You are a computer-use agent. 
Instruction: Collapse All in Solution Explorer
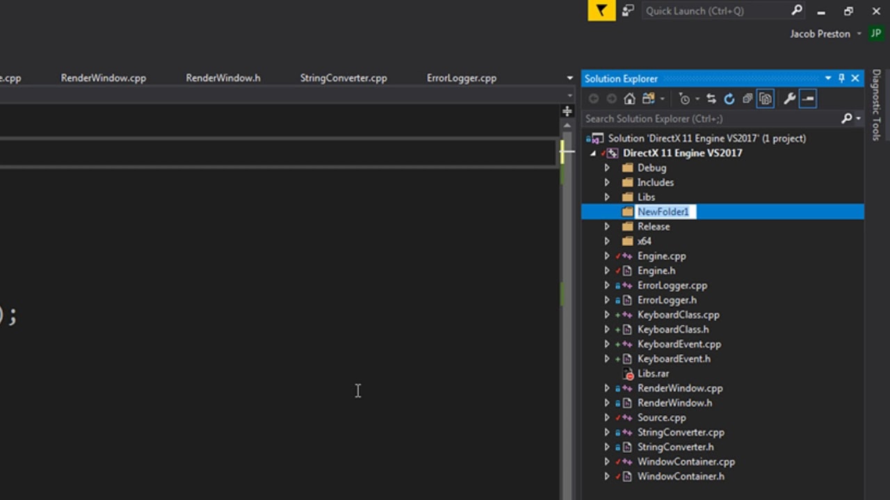pos(747,99)
